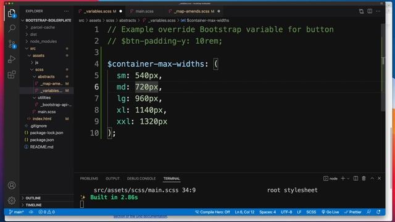Collapse the assets folder

pyautogui.click(x=36, y=55)
